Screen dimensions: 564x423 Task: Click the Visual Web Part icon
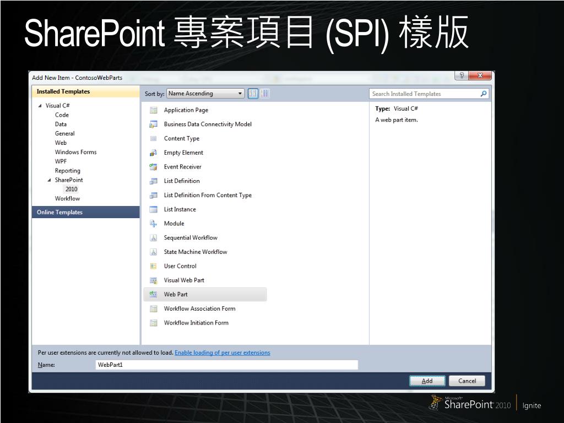click(154, 280)
